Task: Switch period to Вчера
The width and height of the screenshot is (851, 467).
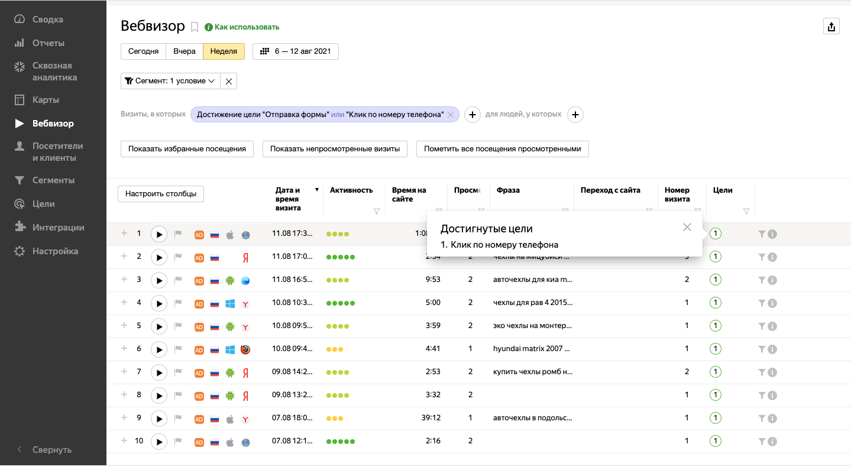Action: 185,51
